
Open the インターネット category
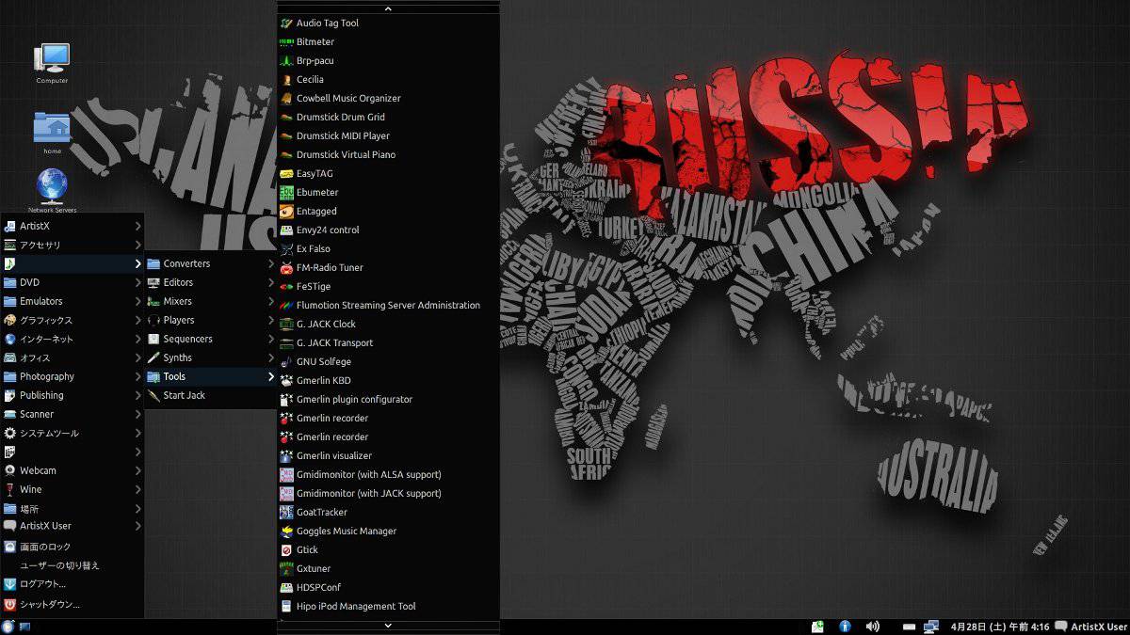click(73, 339)
